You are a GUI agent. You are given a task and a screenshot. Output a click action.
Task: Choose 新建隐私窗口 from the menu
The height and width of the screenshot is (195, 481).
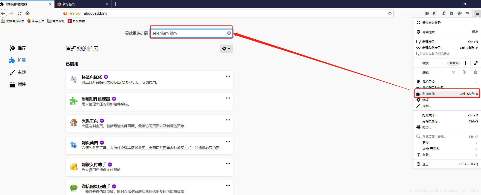pos(447,48)
